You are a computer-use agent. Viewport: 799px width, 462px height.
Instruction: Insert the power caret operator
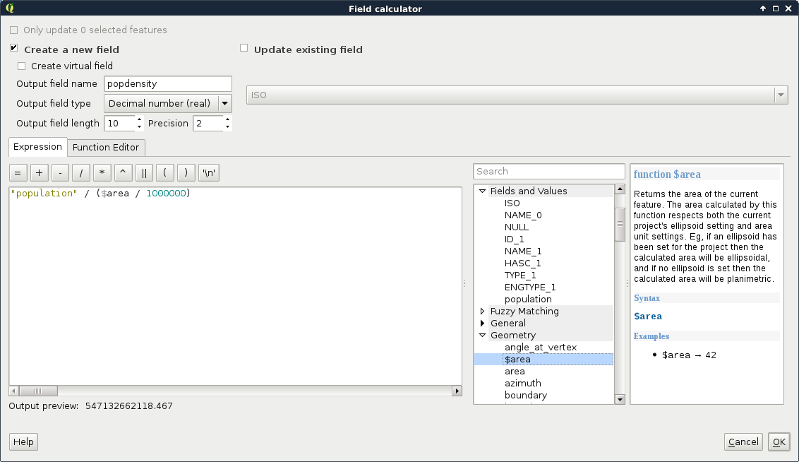[x=123, y=172]
